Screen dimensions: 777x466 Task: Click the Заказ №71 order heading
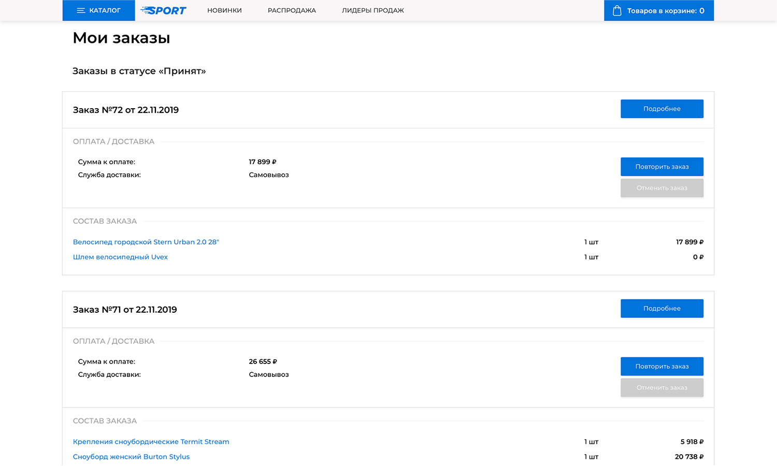(125, 310)
